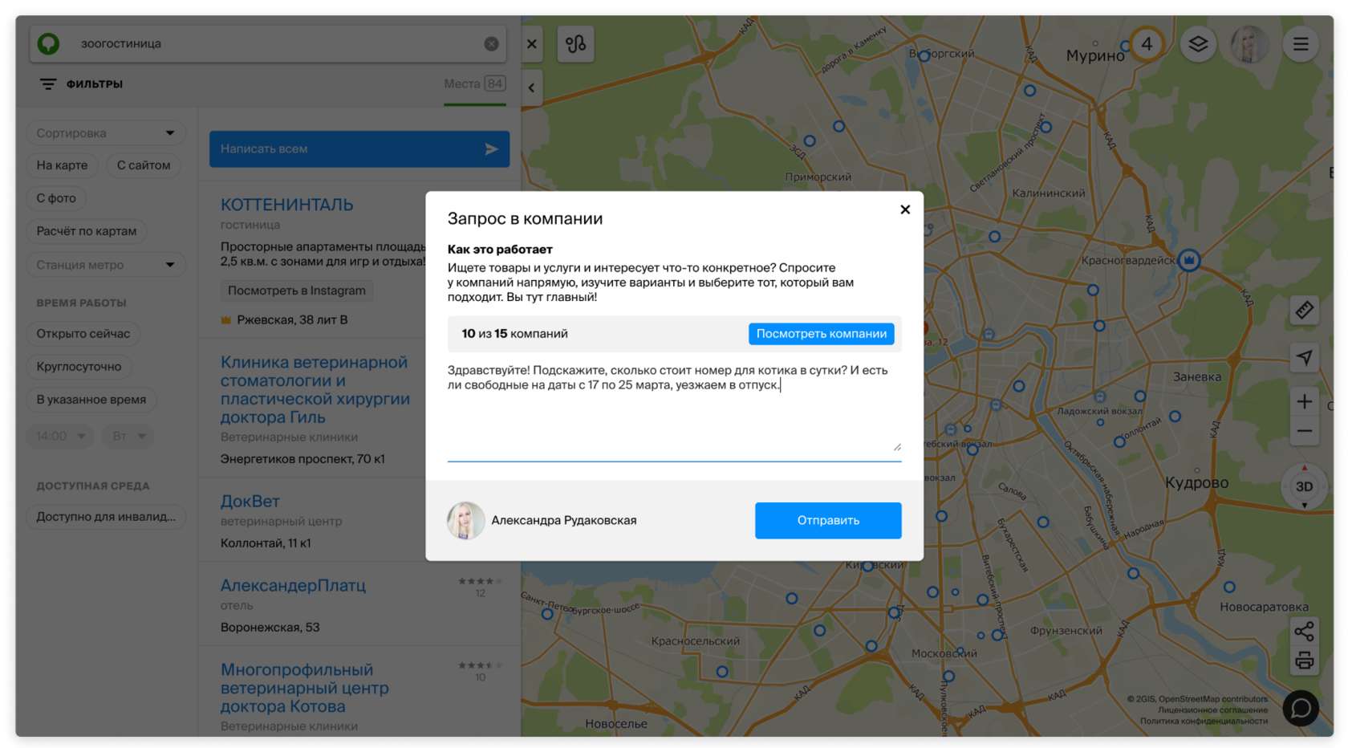Close the search panel with the X button
The width and height of the screenshot is (1348, 748).
pyautogui.click(x=532, y=44)
